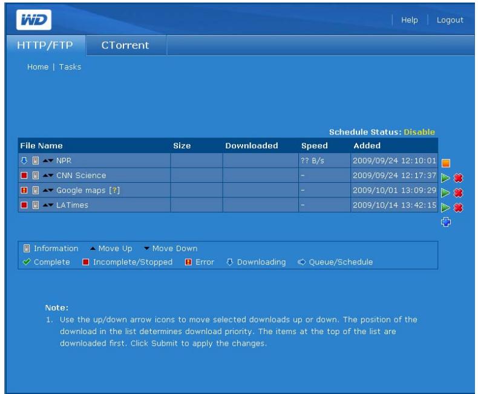The image size is (478, 394).
Task: Move Google maps task down
Action: click(51, 190)
